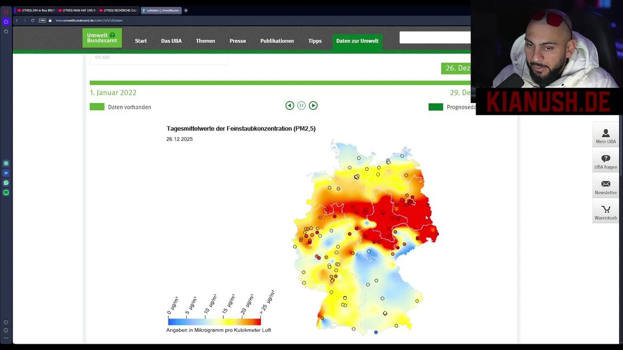Image resolution: width=623 pixels, height=350 pixels.
Task: Open Spotify in the Opera sidebar
Action: coord(6,192)
